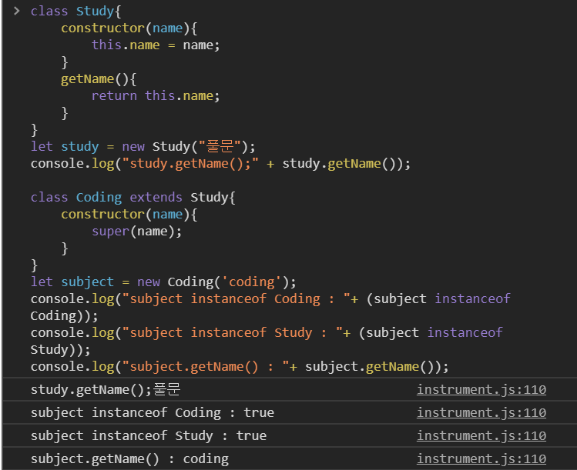Click the line "let subject = new Coding('coding');"
The width and height of the screenshot is (577, 470).
163,282
